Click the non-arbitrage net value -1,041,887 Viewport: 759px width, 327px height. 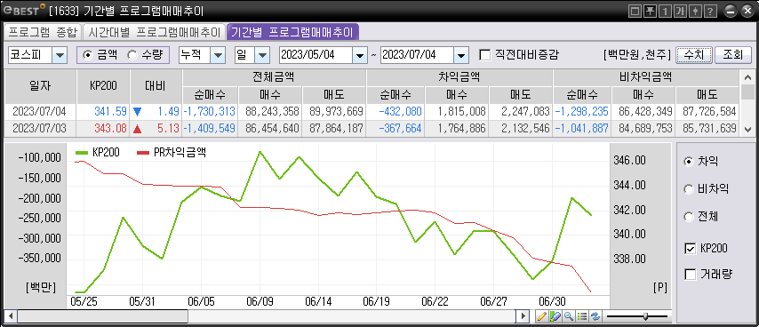click(x=581, y=129)
